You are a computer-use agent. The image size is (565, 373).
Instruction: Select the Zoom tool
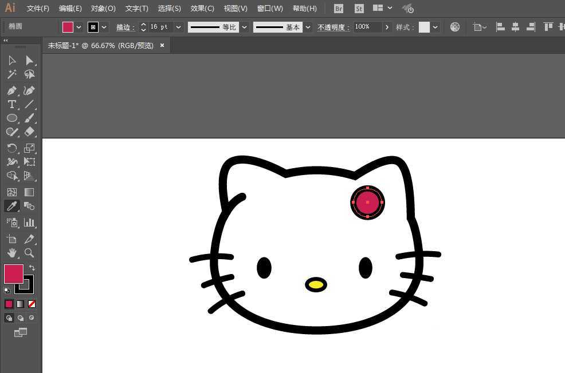click(29, 253)
